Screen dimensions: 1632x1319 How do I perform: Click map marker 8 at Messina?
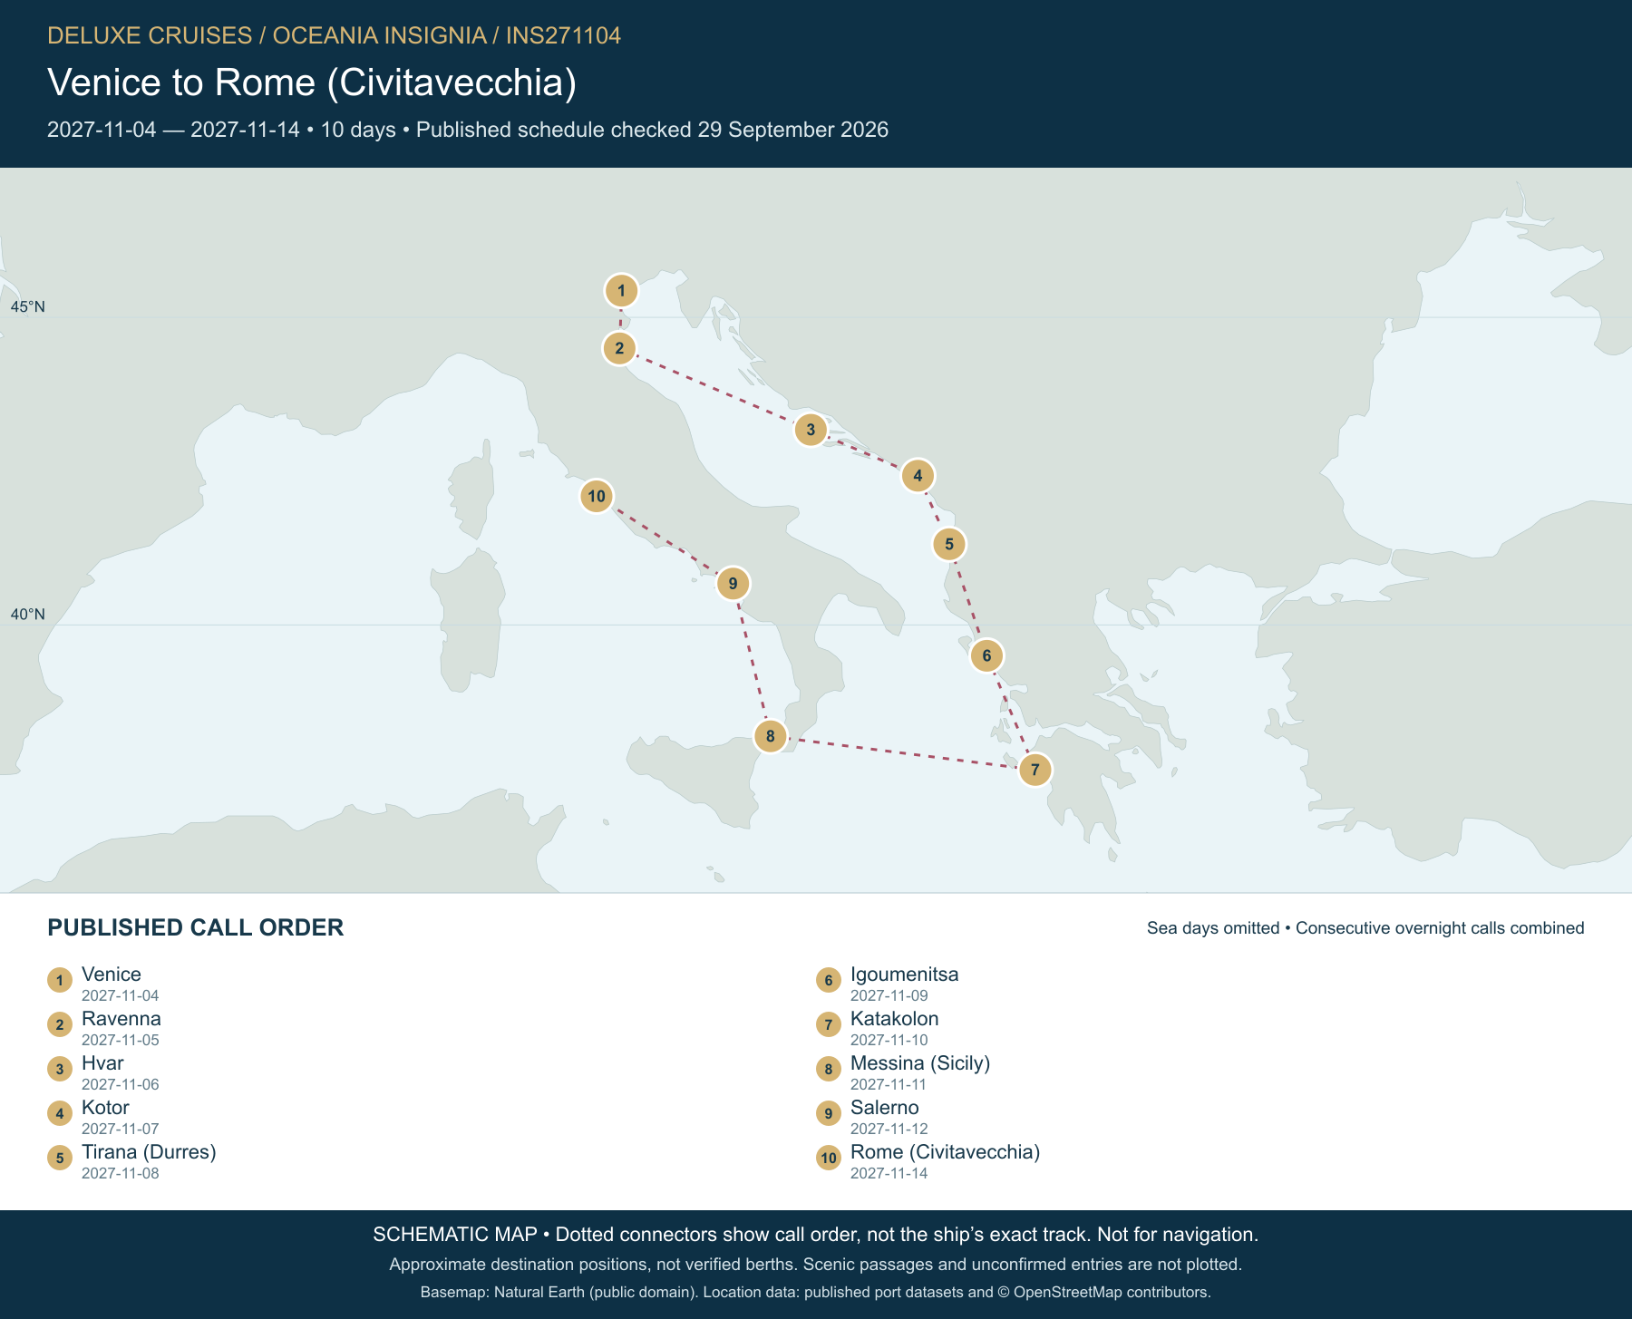pos(770,736)
